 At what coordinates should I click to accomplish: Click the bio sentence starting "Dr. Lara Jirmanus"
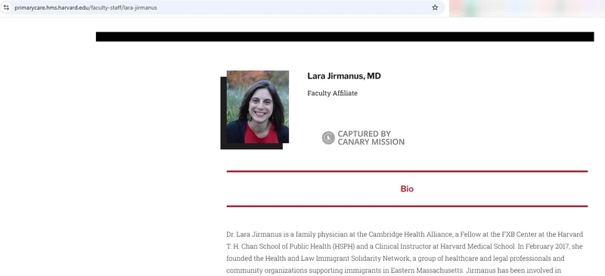(x=405, y=234)
